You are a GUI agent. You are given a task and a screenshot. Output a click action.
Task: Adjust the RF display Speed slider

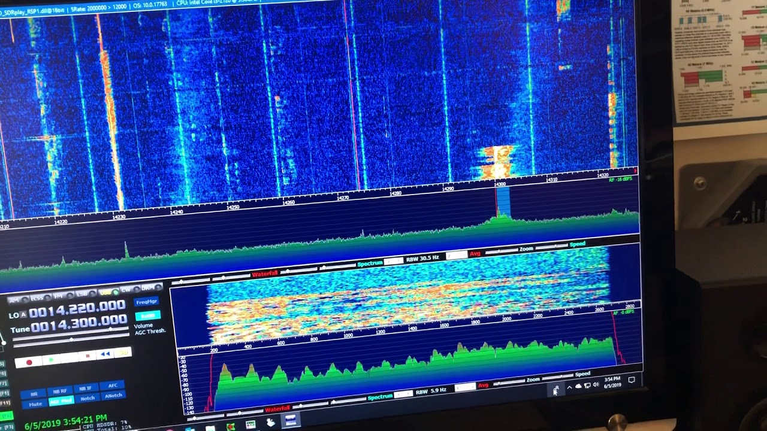[551, 246]
